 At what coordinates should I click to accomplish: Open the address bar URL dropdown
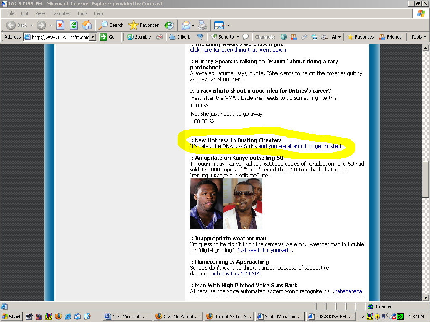point(93,37)
